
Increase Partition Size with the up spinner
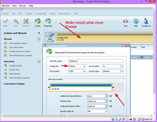pos(106,100)
